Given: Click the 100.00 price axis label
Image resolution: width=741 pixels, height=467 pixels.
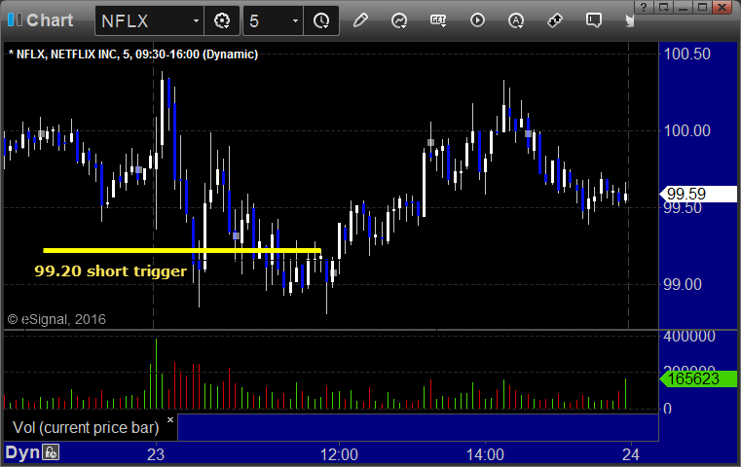Looking at the screenshot, I should coord(686,130).
